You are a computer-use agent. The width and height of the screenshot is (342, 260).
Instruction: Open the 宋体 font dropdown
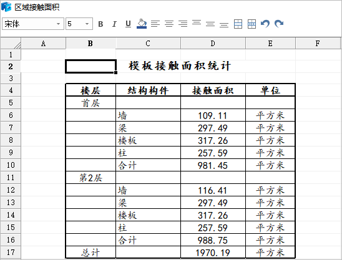click(58, 24)
